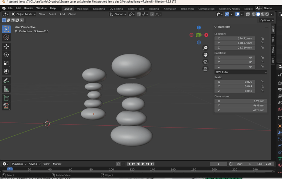Click the pan hand viewport icon
This screenshot has height=179, width=282.
205,55
